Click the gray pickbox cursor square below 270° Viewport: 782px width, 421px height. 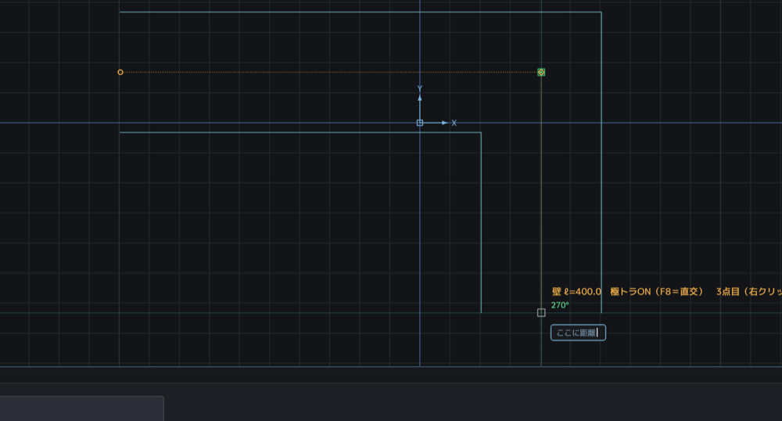tap(541, 313)
